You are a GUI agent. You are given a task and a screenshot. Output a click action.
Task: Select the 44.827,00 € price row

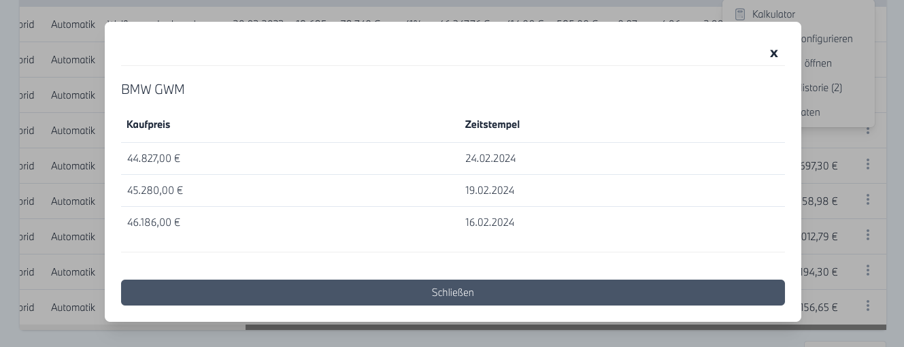(x=154, y=159)
